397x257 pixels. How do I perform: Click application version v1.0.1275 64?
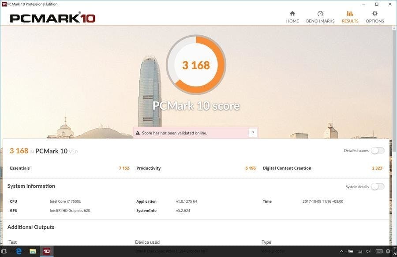click(x=186, y=201)
